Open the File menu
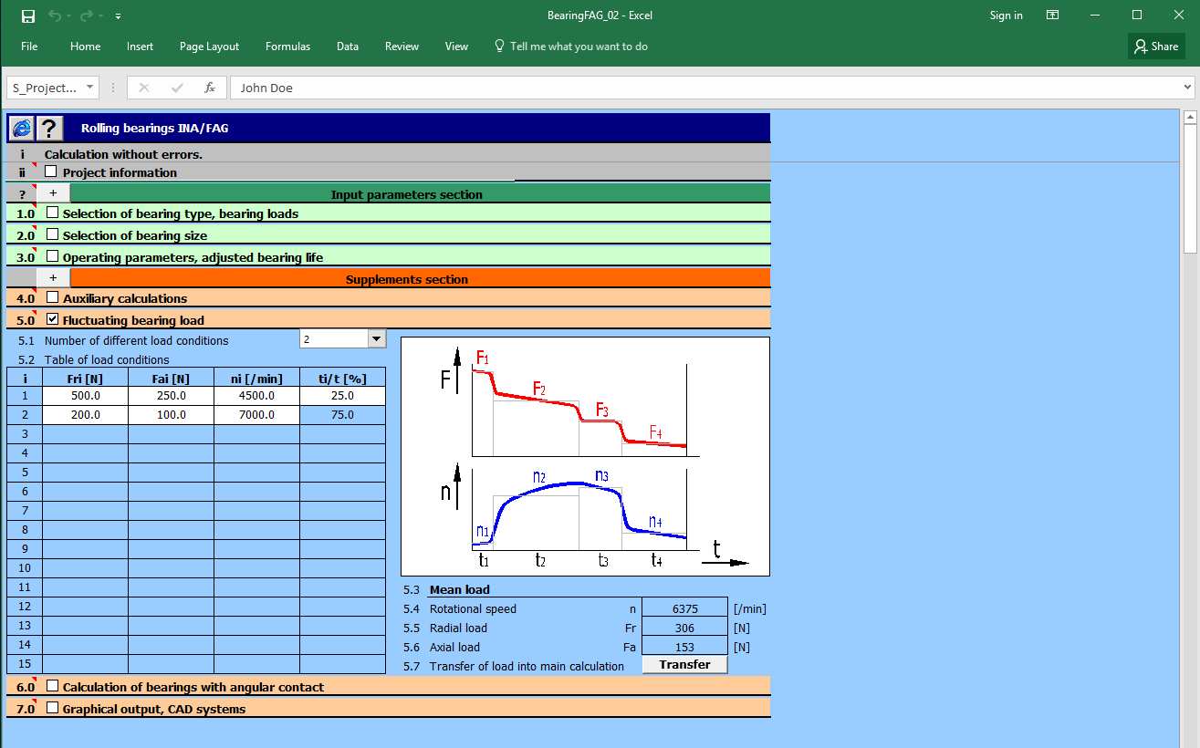The width and height of the screenshot is (1200, 748). [x=29, y=47]
